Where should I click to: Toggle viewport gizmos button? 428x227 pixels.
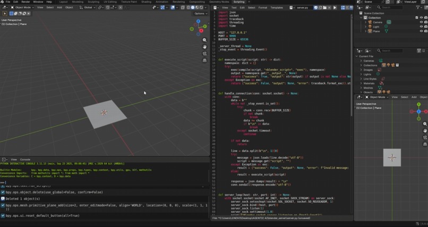point(162,7)
